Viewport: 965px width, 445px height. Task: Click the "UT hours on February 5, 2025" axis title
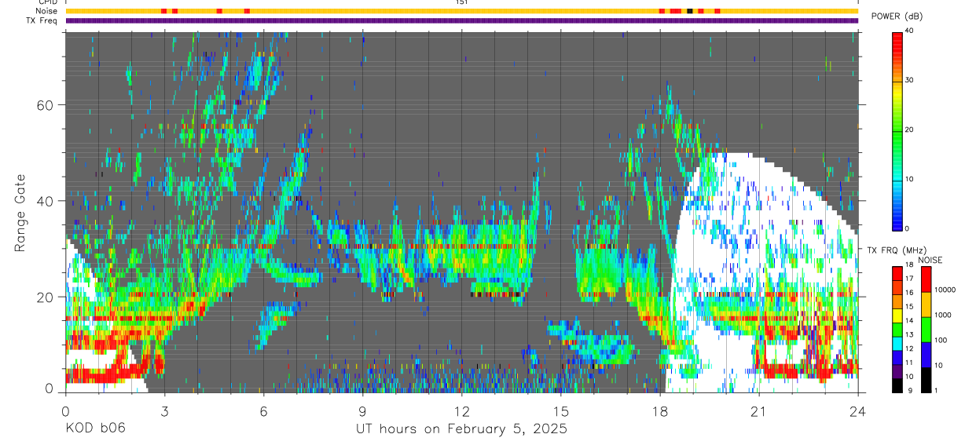pos(461,429)
